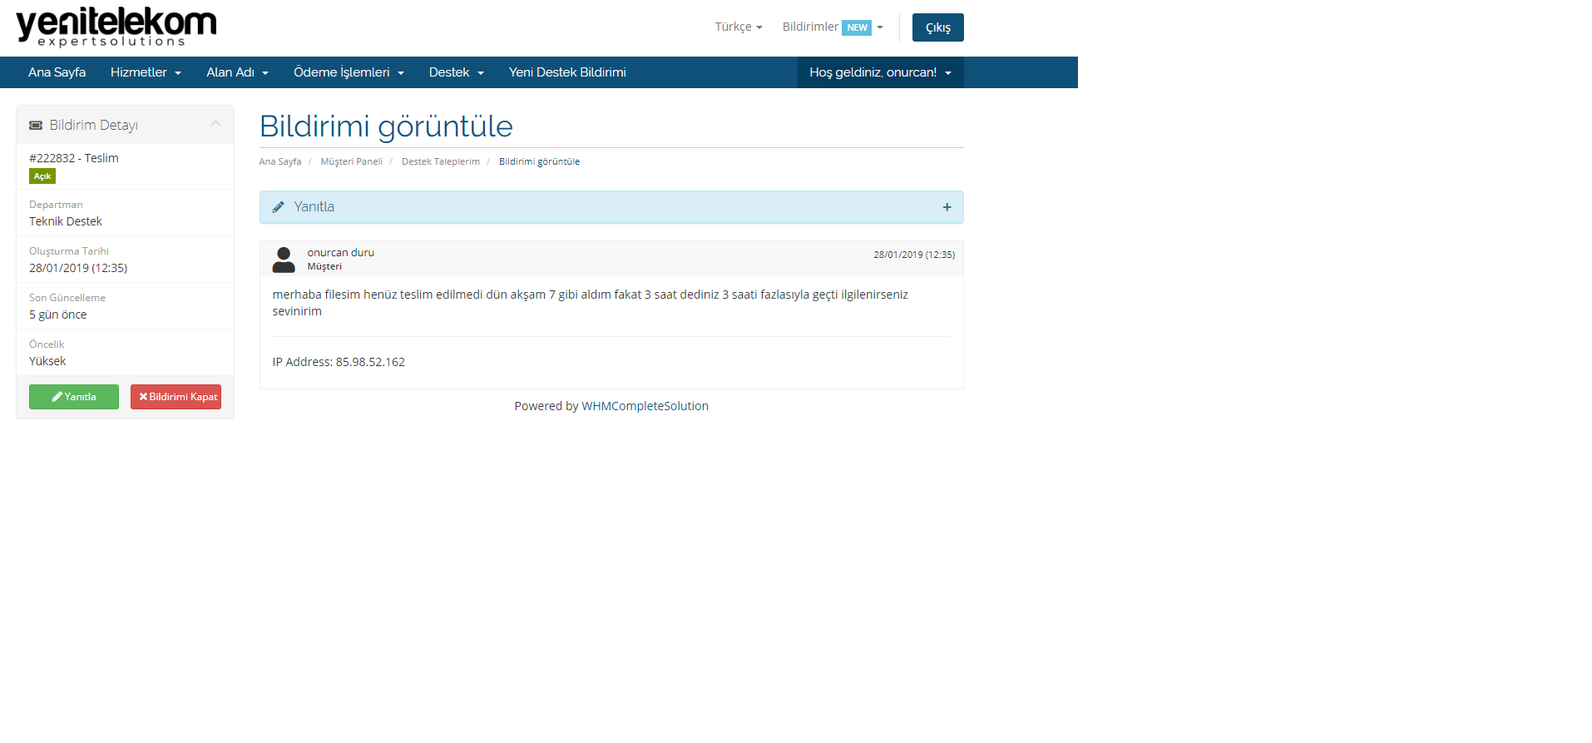Click the Yanıtla reply panel header
1592x743 pixels.
[x=611, y=207]
